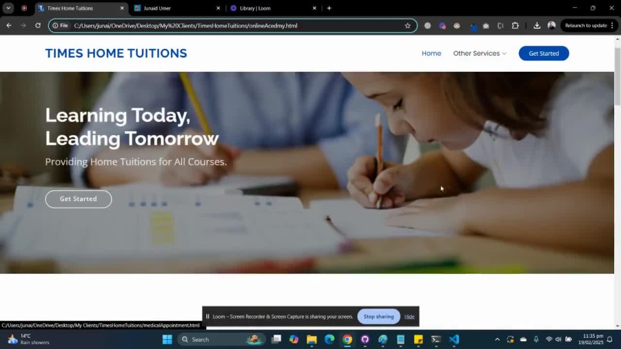Close the Library | Loom tab
This screenshot has height=349, width=621.
tap(314, 8)
